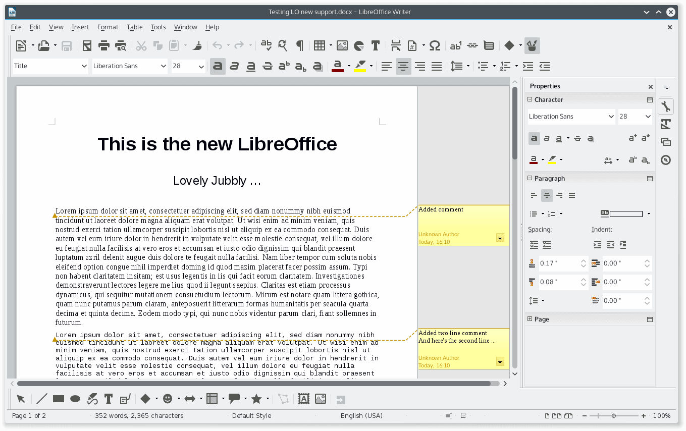Insert comment icon in top toolbar
The image size is (686, 431).
click(x=489, y=46)
